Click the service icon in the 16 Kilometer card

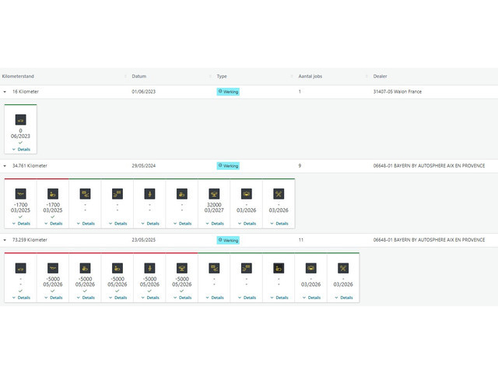20,120
